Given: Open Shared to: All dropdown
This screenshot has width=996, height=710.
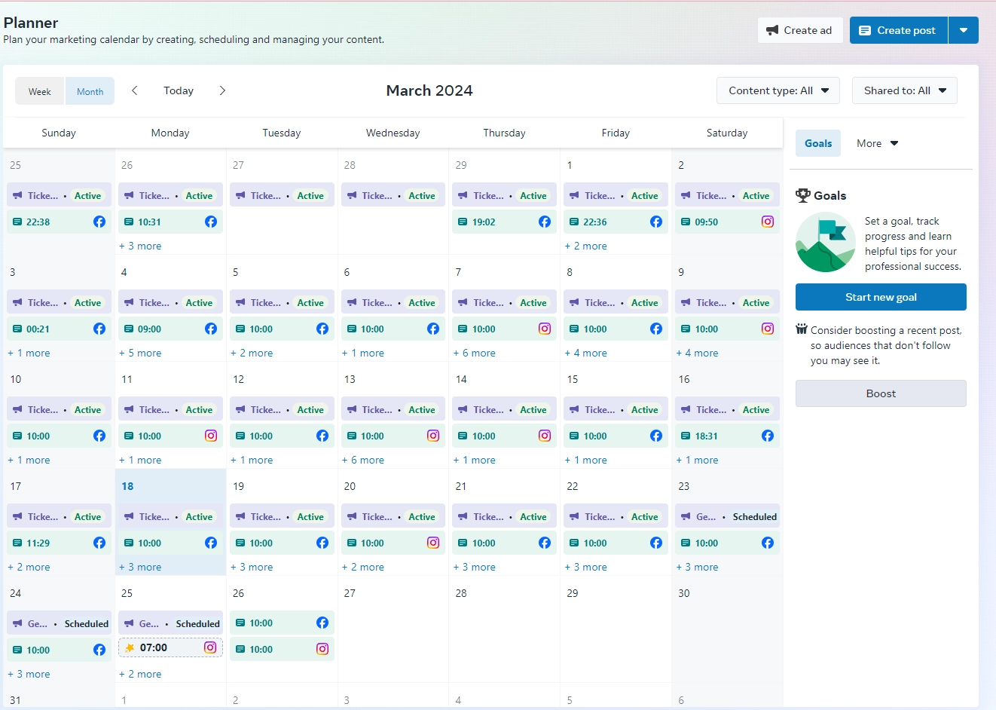Looking at the screenshot, I should (x=905, y=90).
